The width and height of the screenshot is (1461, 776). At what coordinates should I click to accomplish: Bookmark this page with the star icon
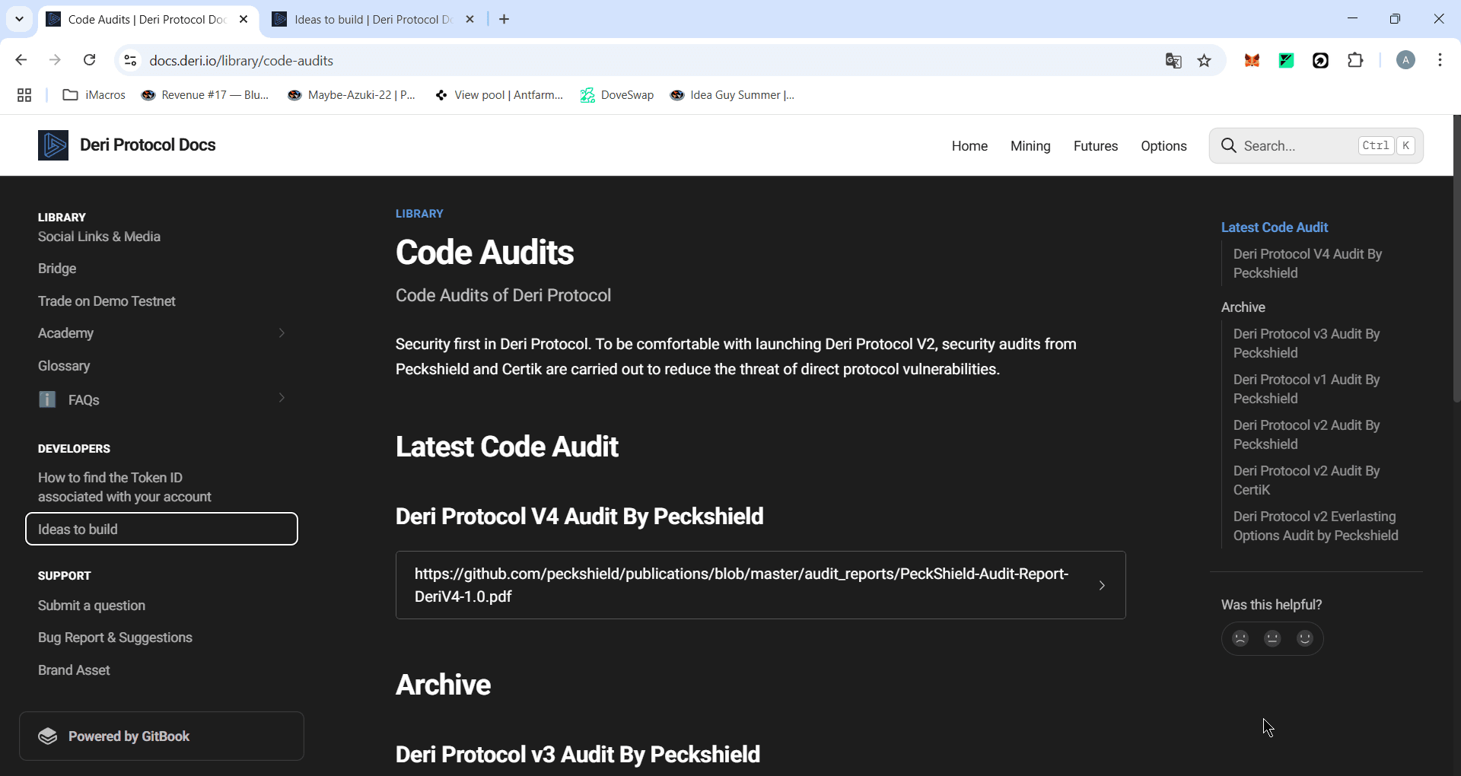(x=1204, y=60)
